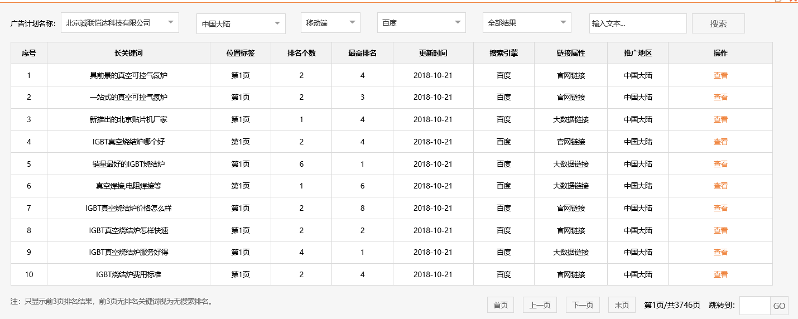Image resolution: width=798 pixels, height=319 pixels.
Task: Click the 搜索引擎 column header
Action: (x=504, y=54)
